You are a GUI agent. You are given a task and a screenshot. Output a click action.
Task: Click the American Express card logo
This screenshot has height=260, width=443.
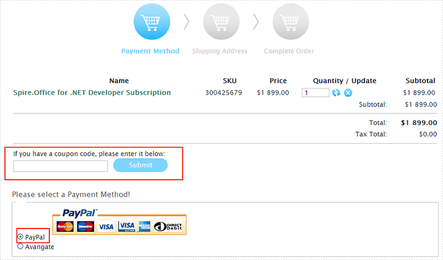click(x=145, y=226)
